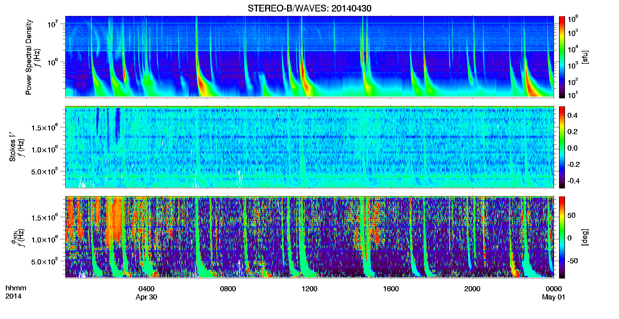The height and width of the screenshot is (319, 619).
Task: Click the 2014 year label
Action: [x=13, y=296]
